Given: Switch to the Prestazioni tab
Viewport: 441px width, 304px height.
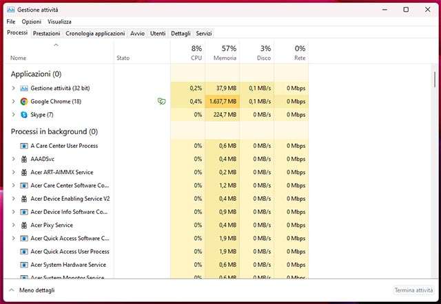Looking at the screenshot, I should [x=46, y=33].
